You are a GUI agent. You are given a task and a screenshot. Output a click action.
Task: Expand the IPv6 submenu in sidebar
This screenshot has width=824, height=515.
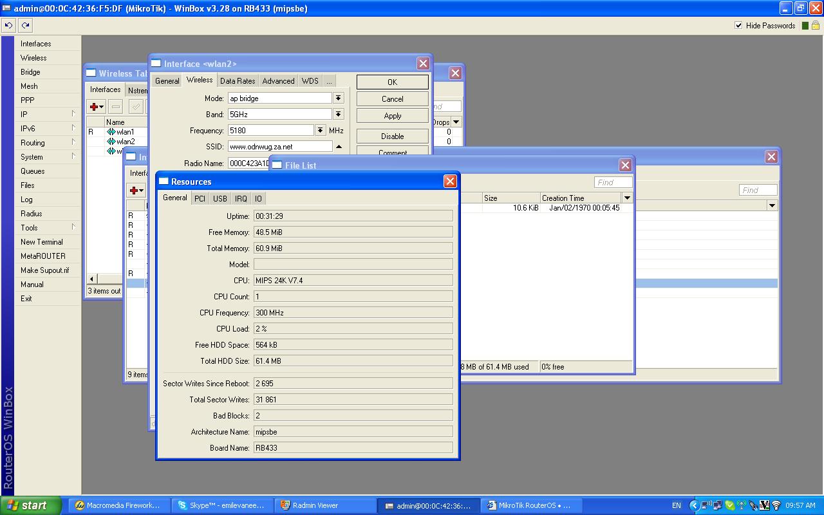coord(48,129)
